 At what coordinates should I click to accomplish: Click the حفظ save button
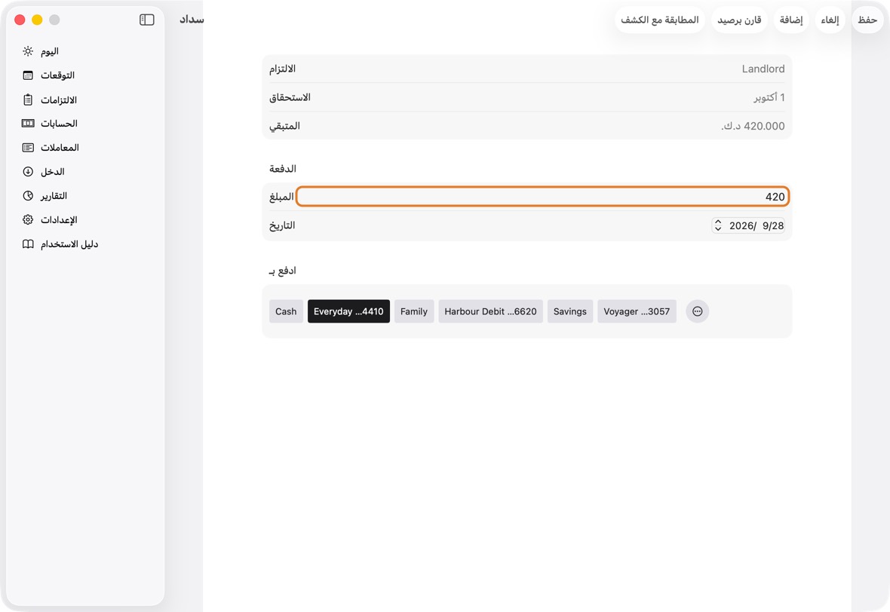pos(867,20)
